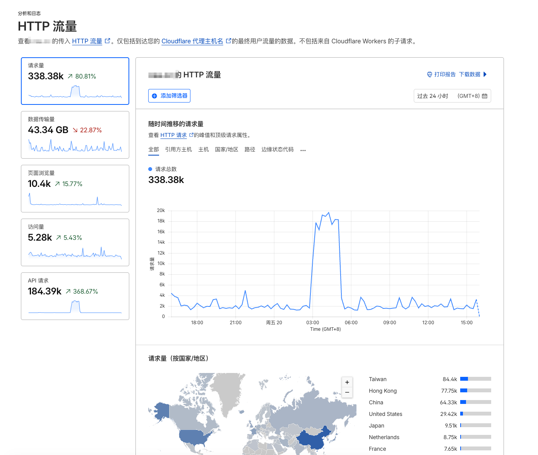Click the calendar icon in time range selector
538x455 pixels.
485,96
